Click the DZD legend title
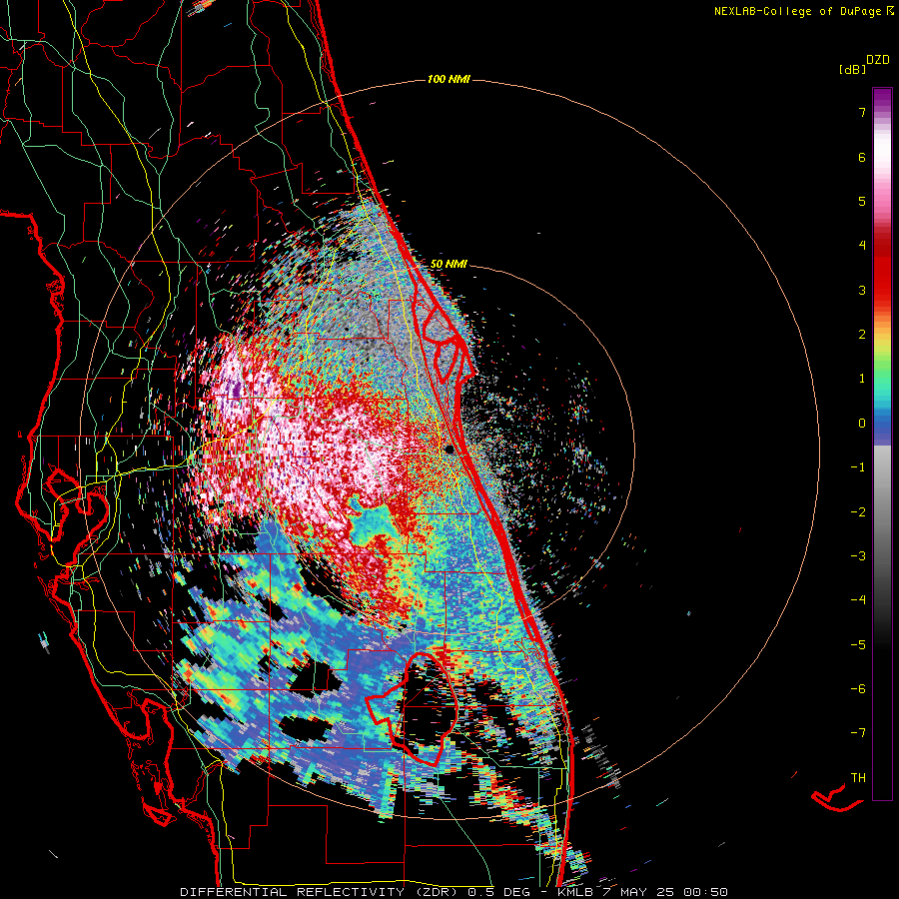The width and height of the screenshot is (899, 899). pyautogui.click(x=878, y=60)
